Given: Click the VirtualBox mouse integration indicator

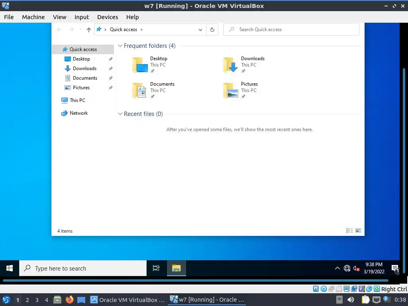Looking at the screenshot, I should coord(369,288).
